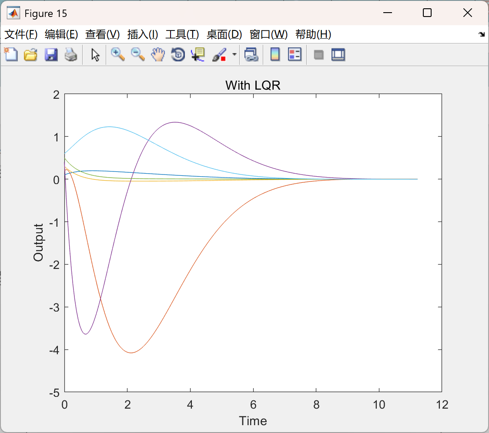Click the dock figure arrow in menu bar
The image size is (489, 433).
coord(482,34)
